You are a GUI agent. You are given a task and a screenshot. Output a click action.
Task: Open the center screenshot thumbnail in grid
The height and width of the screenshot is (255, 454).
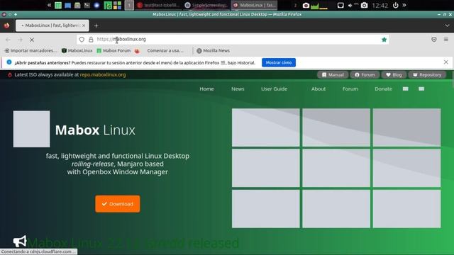pos(336,169)
